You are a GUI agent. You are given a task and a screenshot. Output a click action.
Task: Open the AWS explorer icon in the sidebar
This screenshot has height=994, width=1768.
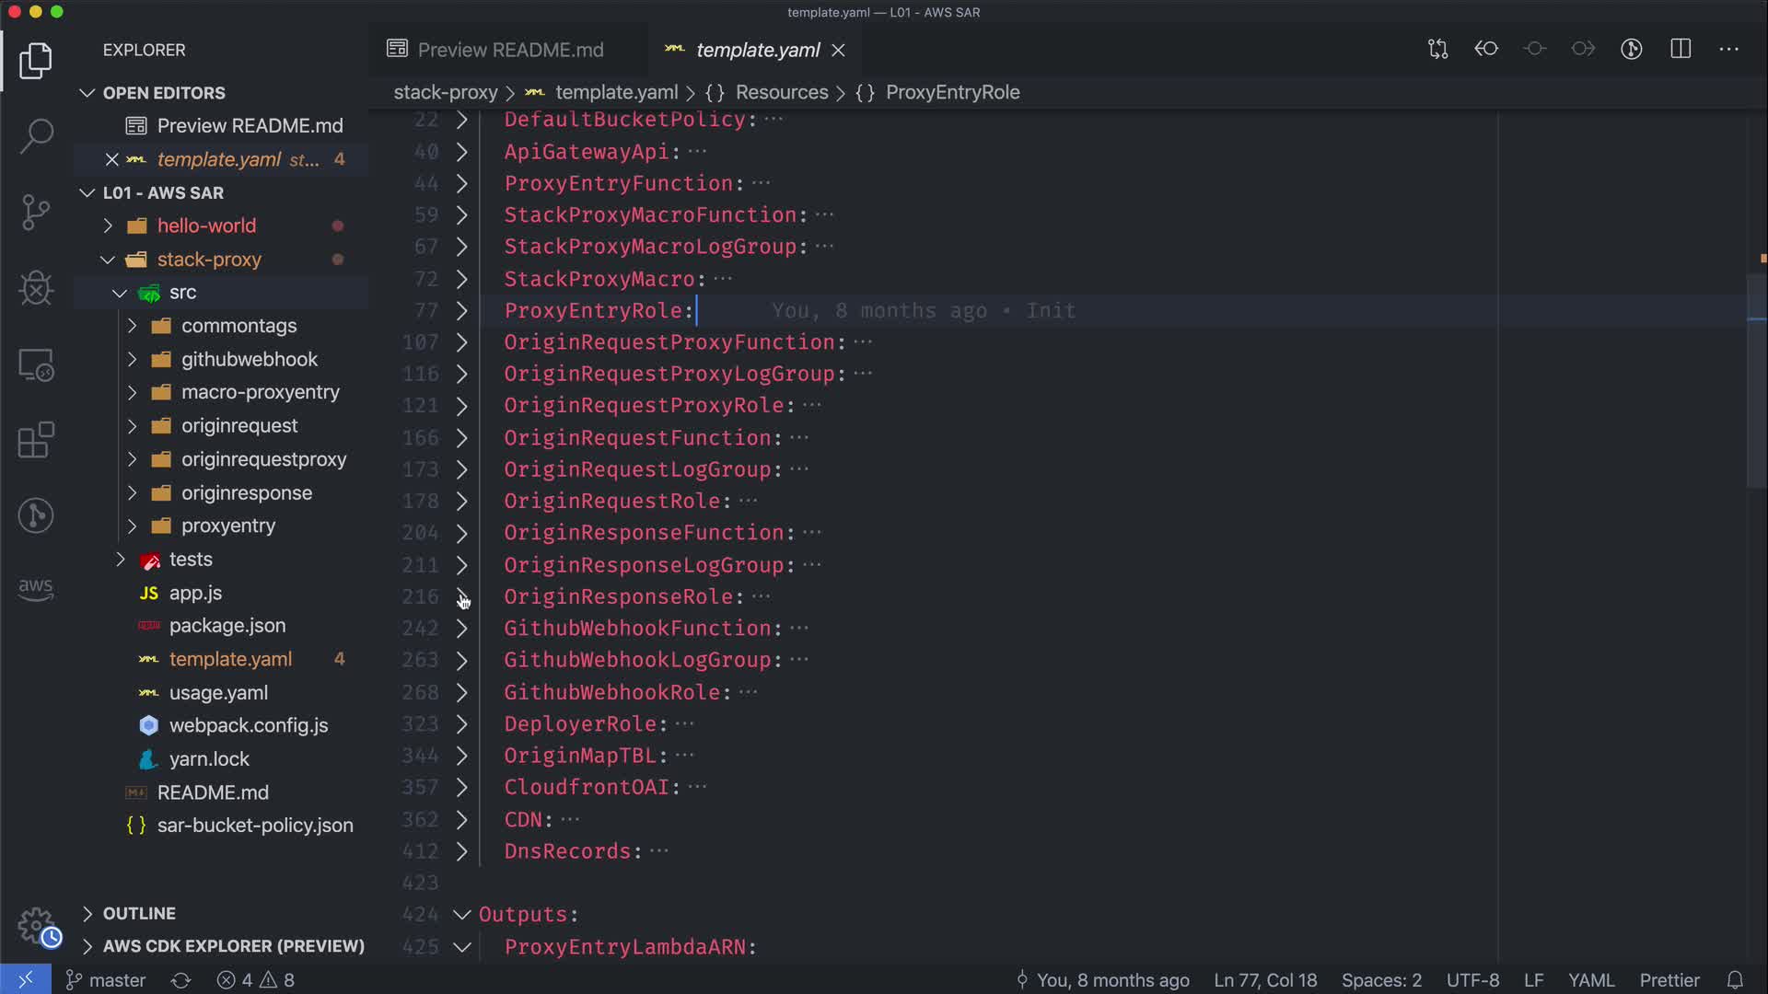point(36,588)
